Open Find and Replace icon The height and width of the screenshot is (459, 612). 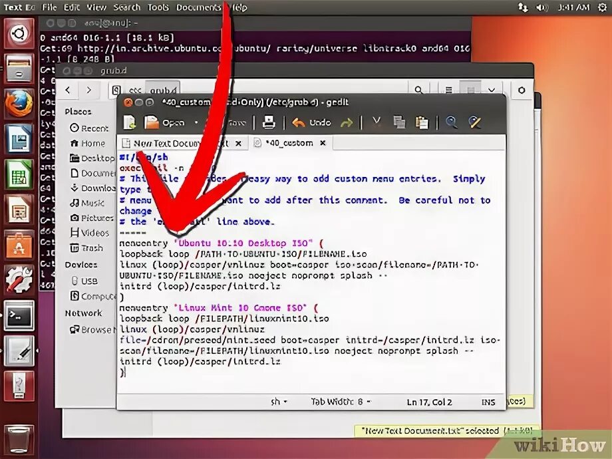point(474,122)
